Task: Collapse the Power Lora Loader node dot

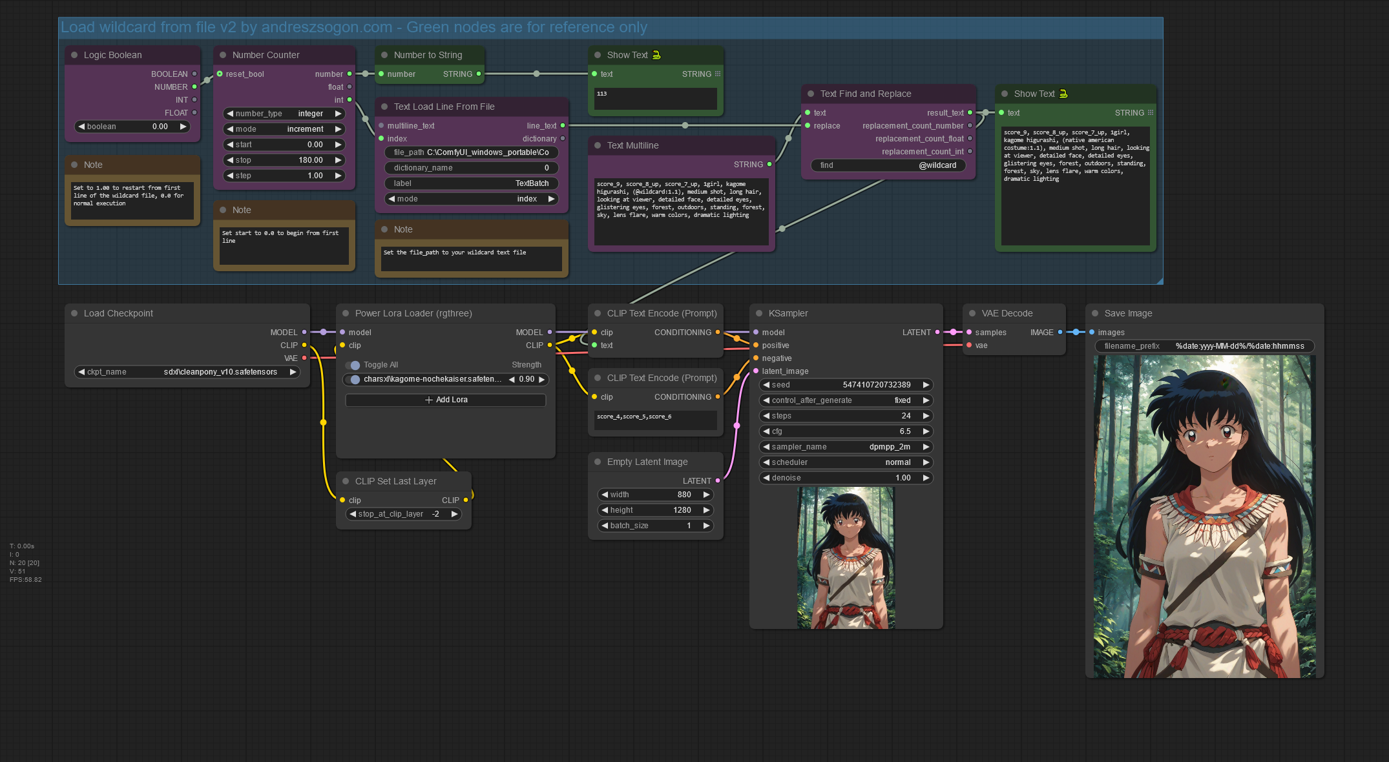Action: click(346, 313)
